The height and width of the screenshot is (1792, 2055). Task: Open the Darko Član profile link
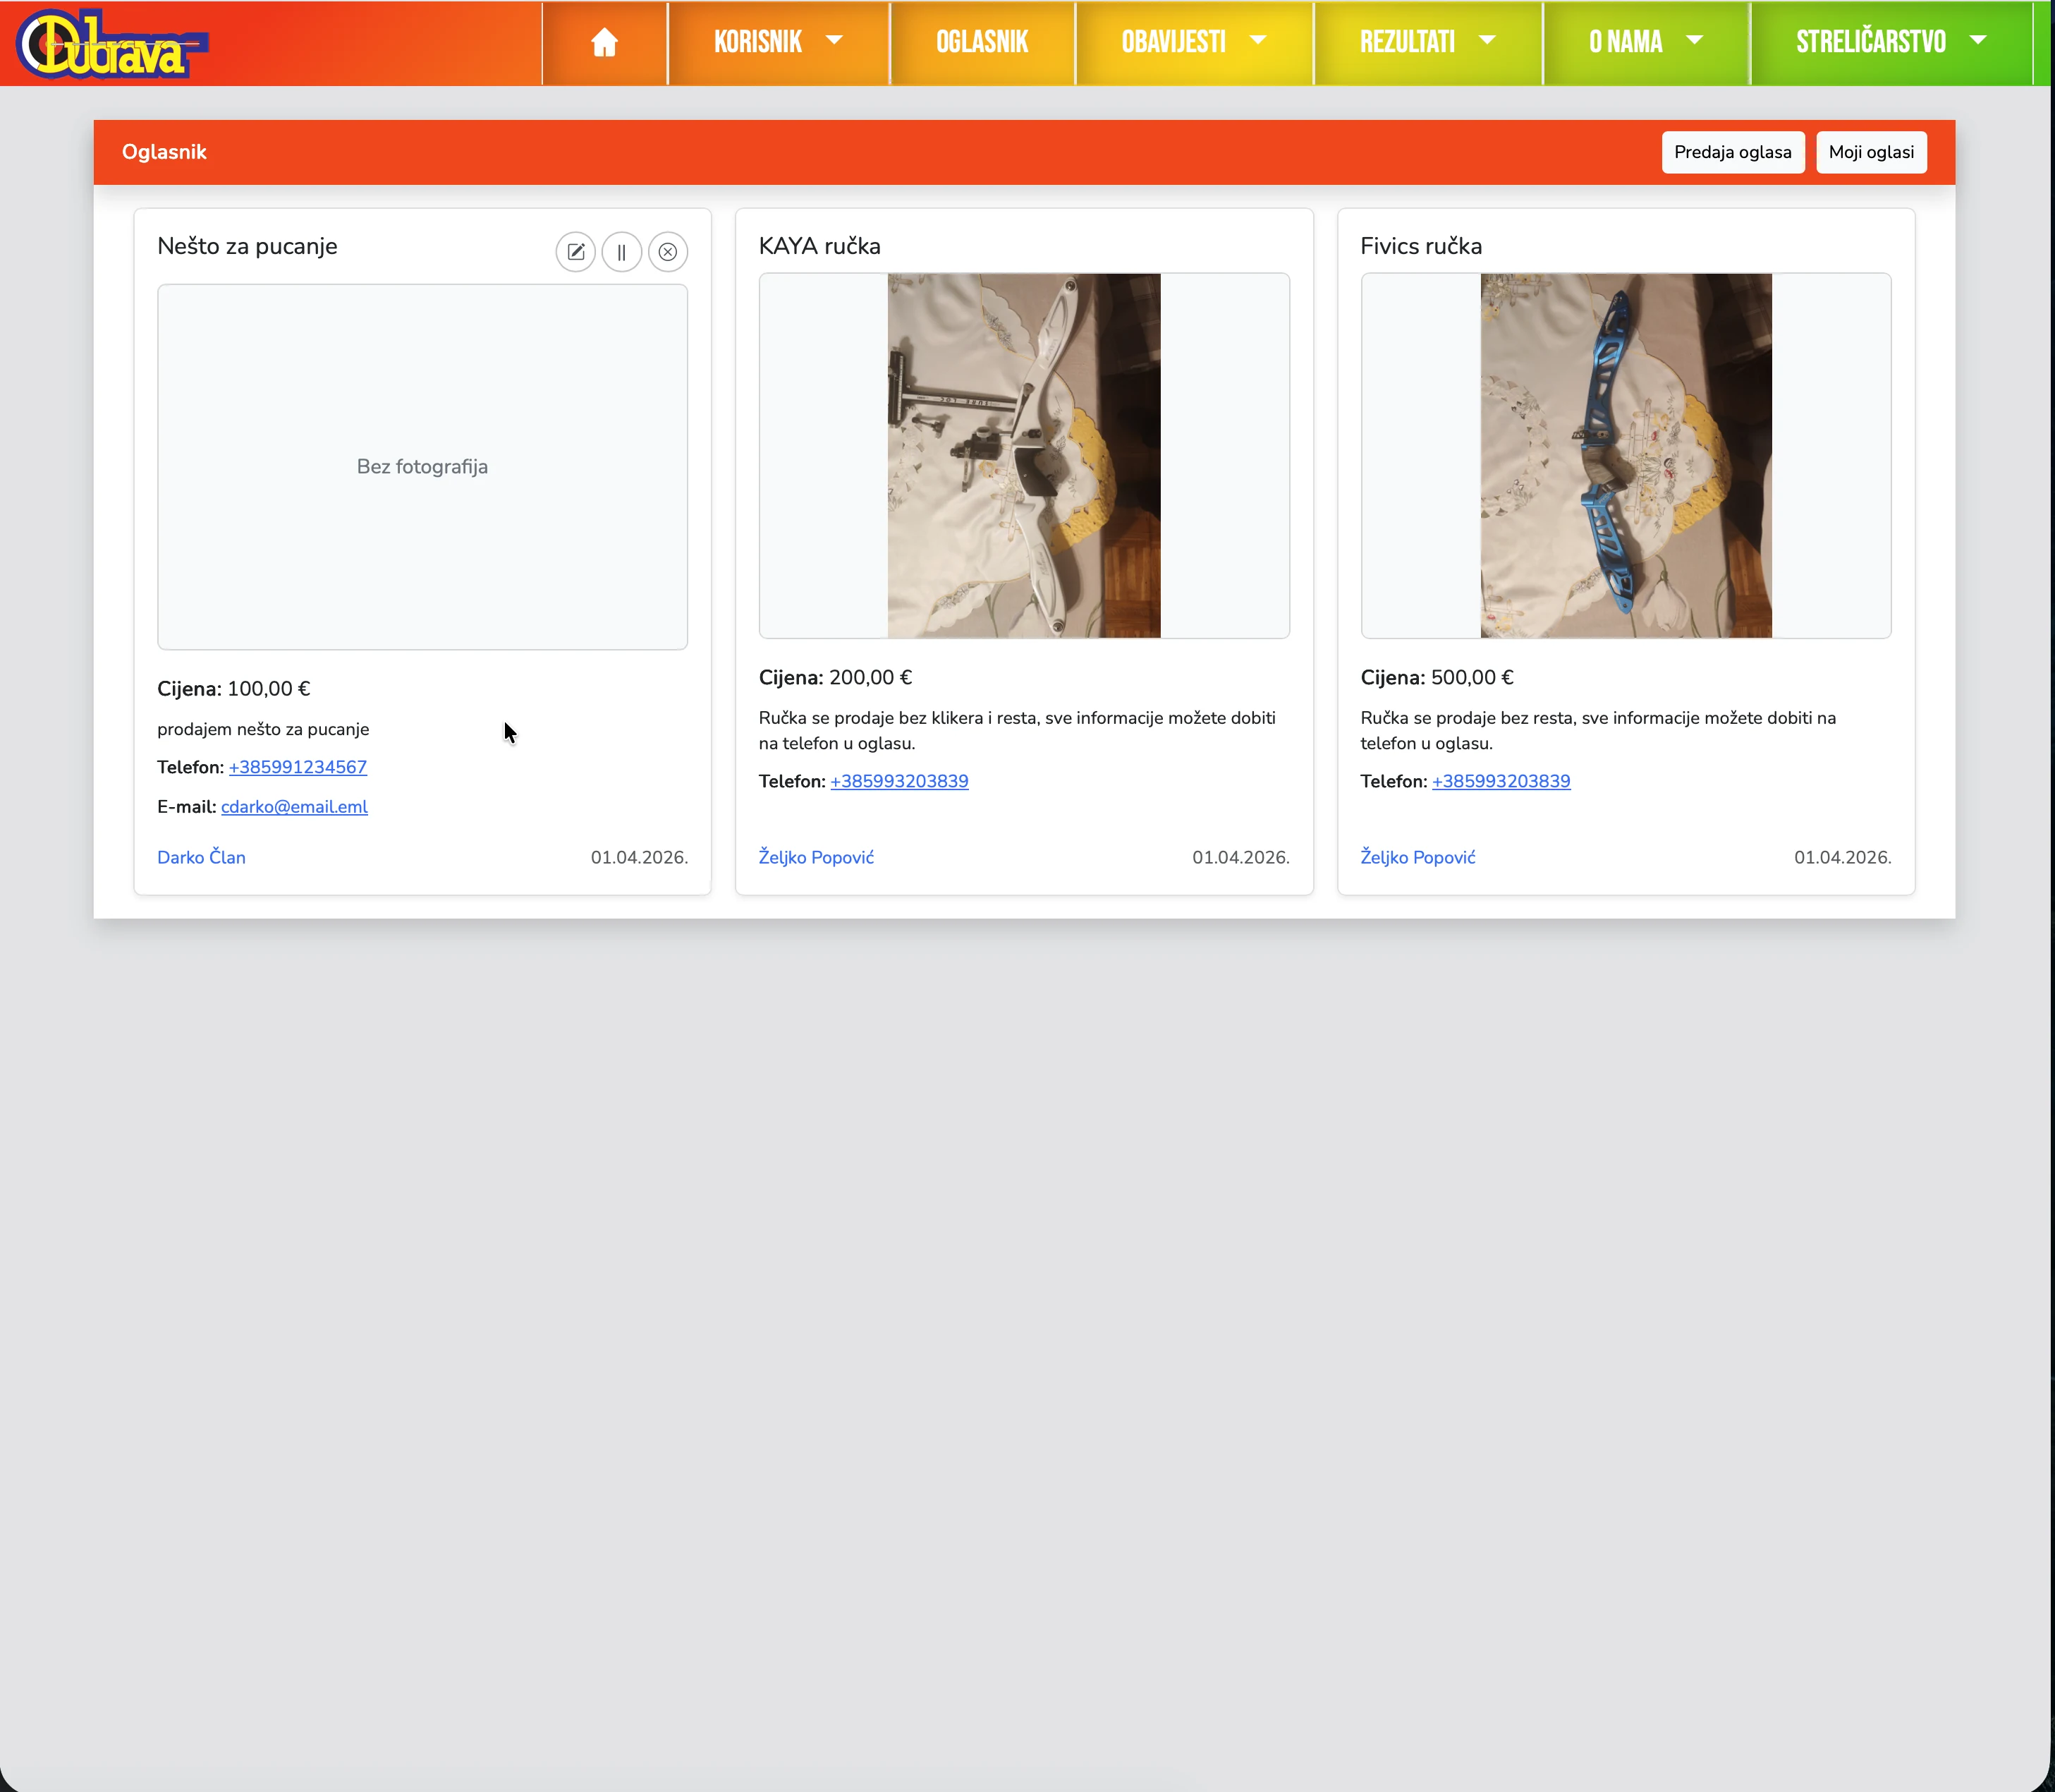(201, 857)
